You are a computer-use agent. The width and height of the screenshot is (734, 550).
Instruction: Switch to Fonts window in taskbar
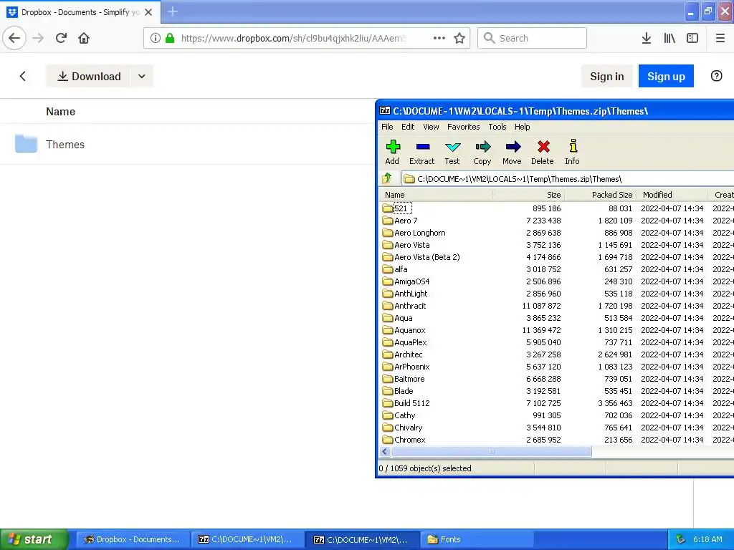coord(477,539)
